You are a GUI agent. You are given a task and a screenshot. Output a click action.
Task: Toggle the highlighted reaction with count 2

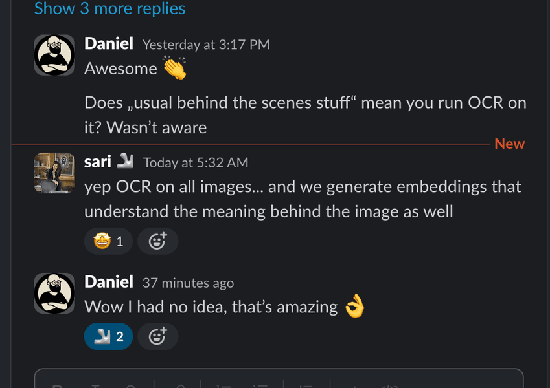click(109, 336)
